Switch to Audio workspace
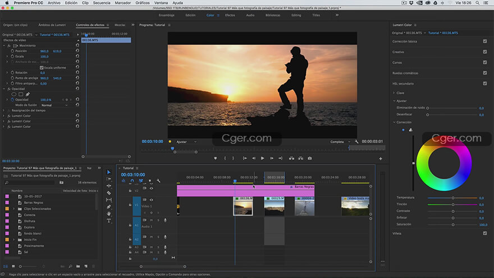494x278 pixels. [250, 15]
